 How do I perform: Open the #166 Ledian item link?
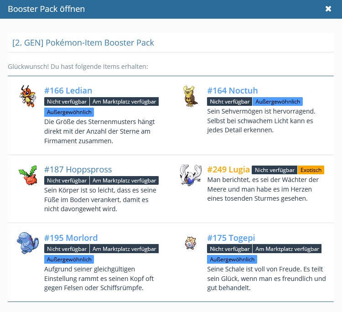coord(68,90)
